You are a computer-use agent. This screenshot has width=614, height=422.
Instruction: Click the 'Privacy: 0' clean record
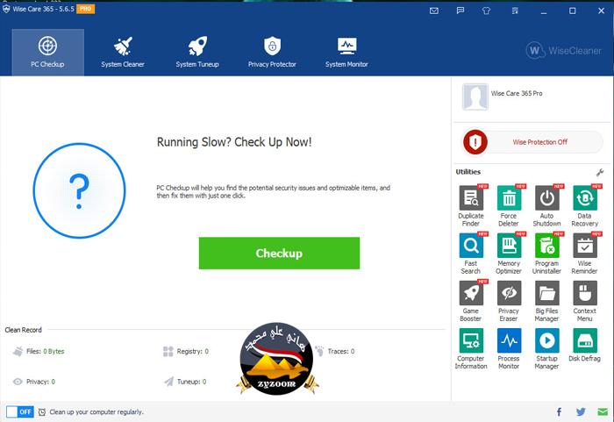[34, 382]
